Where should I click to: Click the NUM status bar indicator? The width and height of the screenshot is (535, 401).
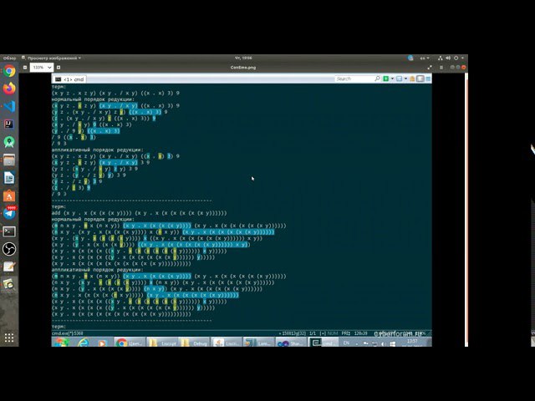332,333
